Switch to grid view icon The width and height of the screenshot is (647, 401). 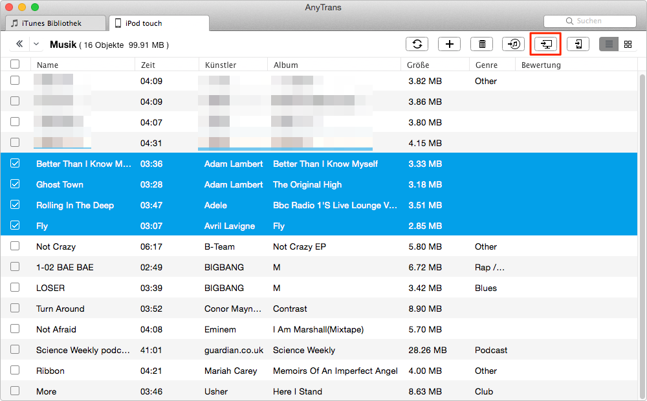pos(628,44)
